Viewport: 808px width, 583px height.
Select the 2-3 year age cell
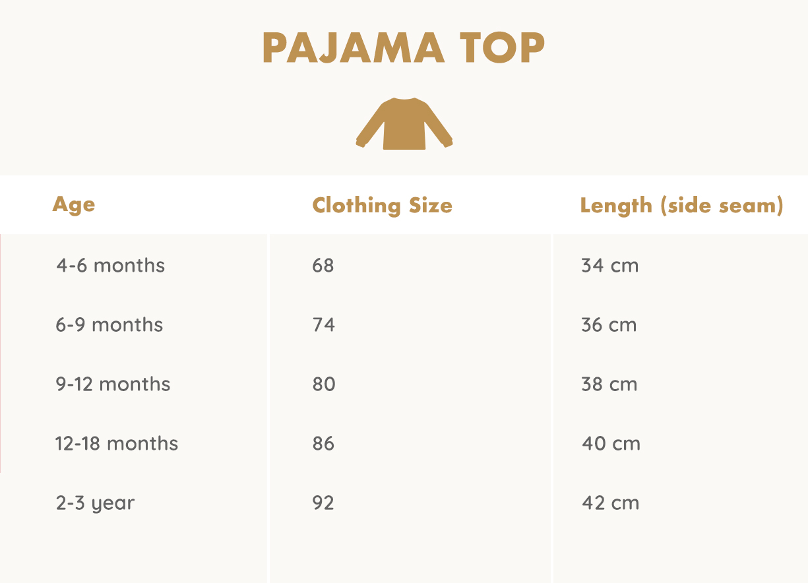click(x=95, y=503)
